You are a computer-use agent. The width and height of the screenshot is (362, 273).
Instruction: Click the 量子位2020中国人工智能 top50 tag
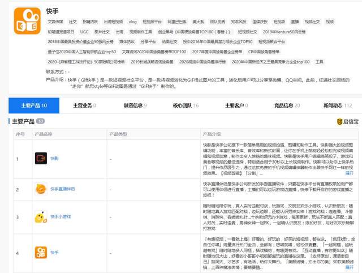pyautogui.click(x=82, y=52)
